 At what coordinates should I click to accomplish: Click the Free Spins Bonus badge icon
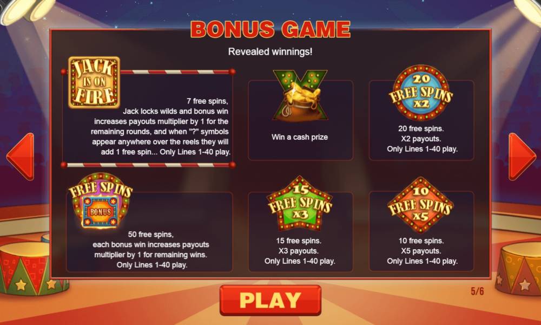click(x=101, y=200)
